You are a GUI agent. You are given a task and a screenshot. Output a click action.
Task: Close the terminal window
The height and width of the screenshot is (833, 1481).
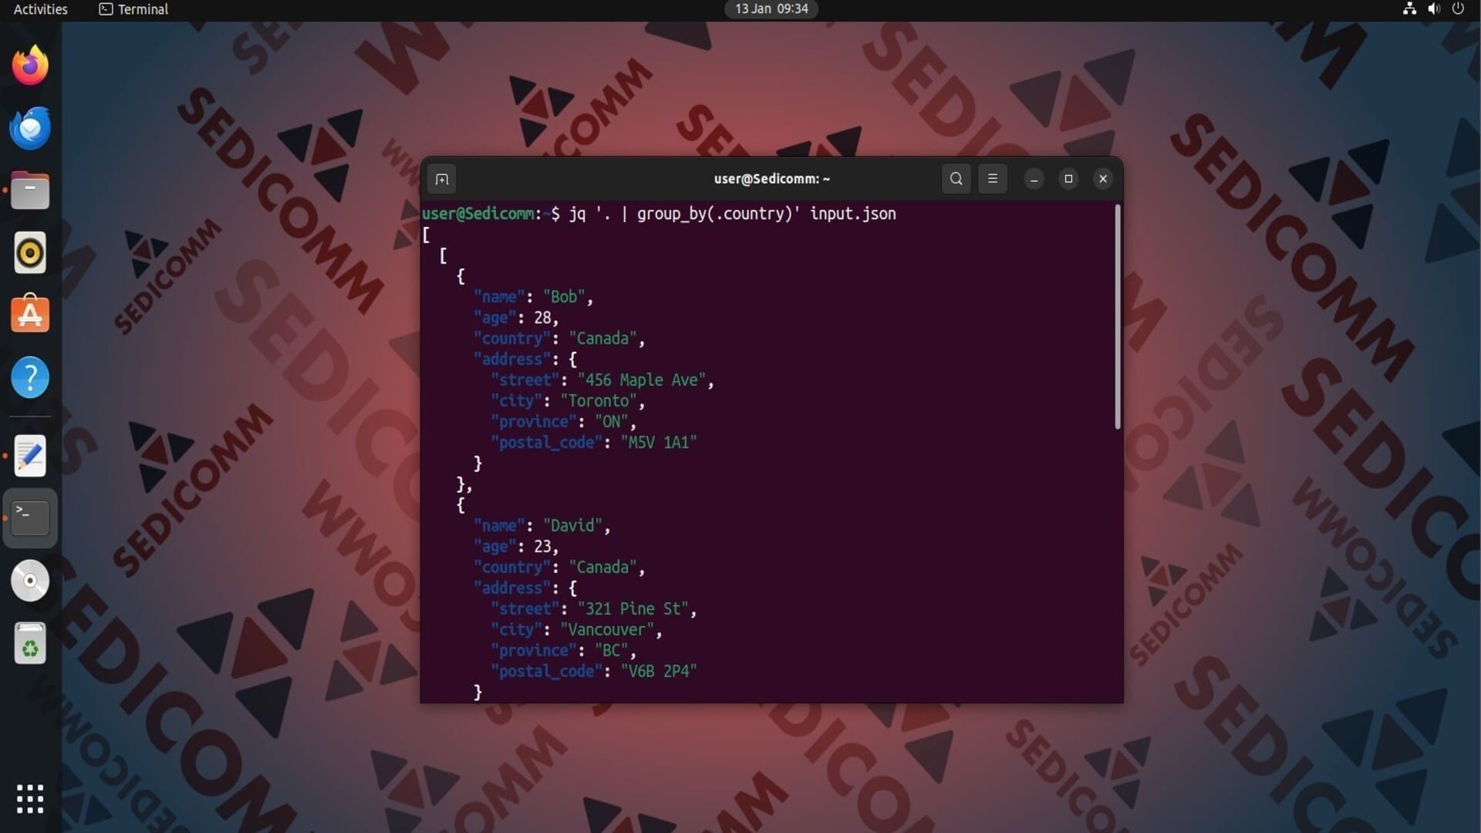1103,179
